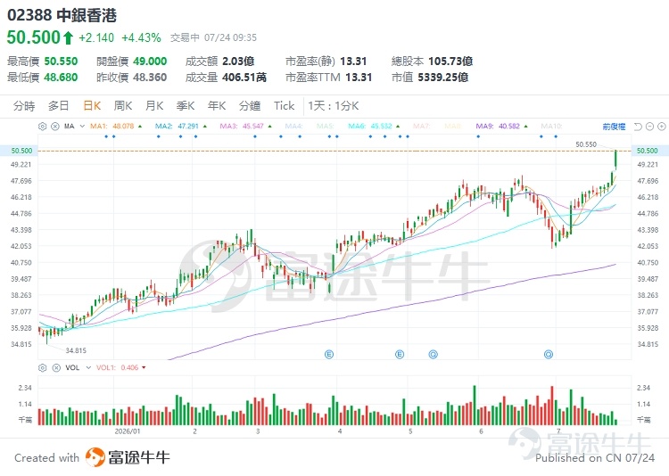Viewport: 669px width, 476px height.
Task: Click the MA3 up-arrow indicator
Action: (269, 127)
